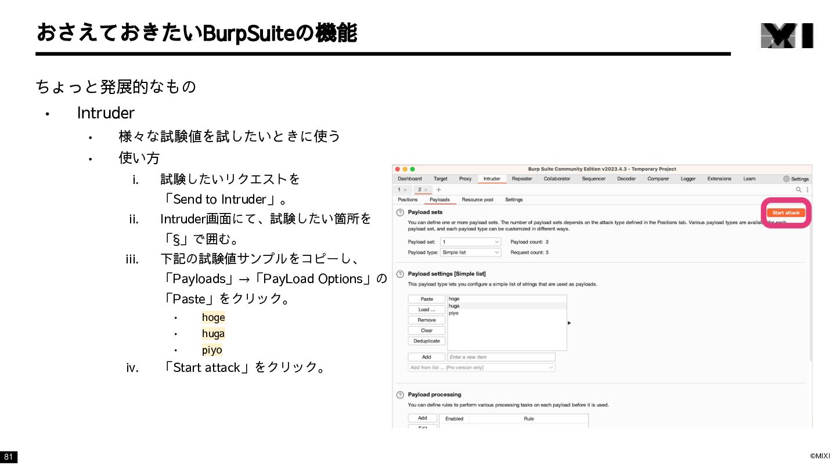Close Intruder attack tab 1 via its x

pos(405,190)
